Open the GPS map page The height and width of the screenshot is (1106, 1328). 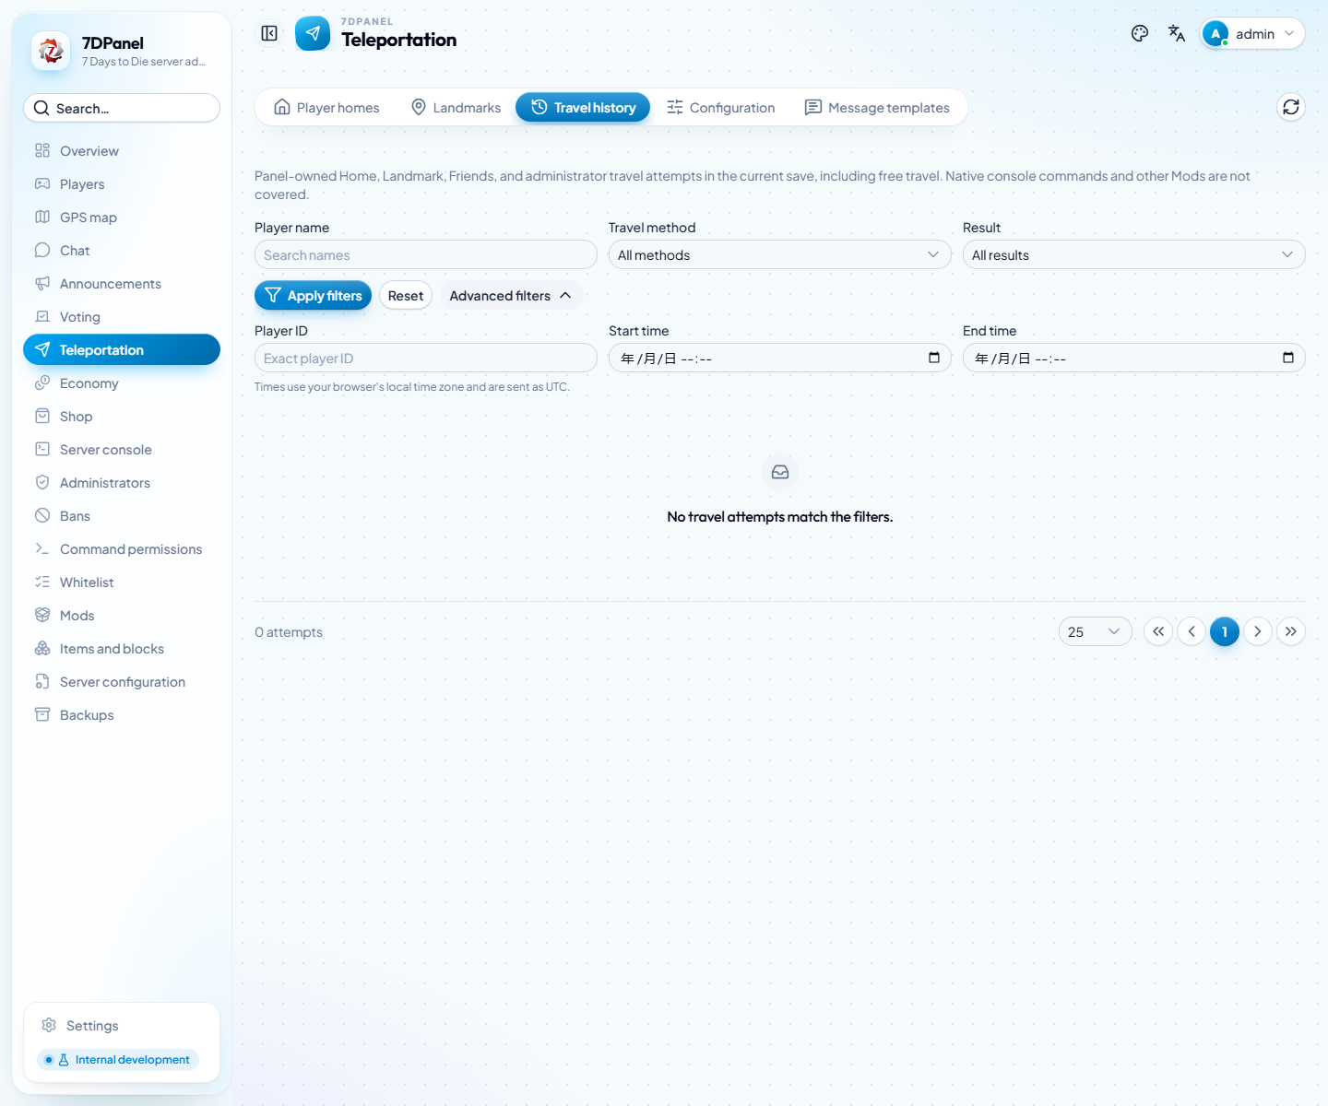click(122, 218)
